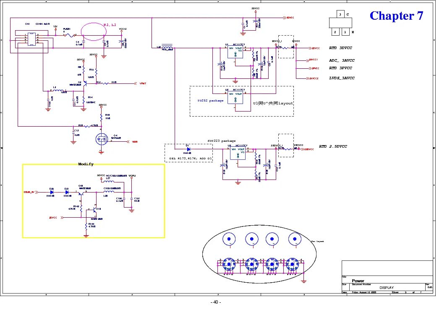Click the "RTD 2.5DVCC" net note
The height and width of the screenshot is (312, 442).
(x=333, y=146)
